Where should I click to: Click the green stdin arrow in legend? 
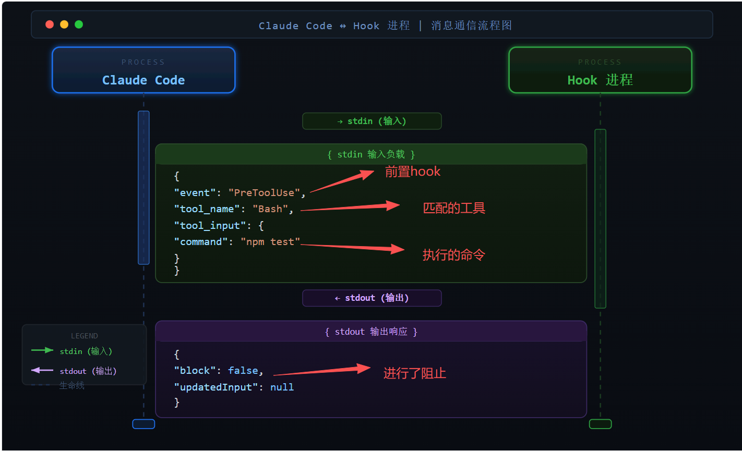(42, 350)
